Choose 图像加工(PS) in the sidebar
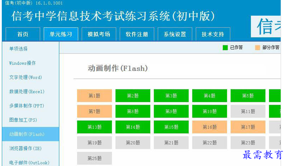Image resolution: width=286 pixels, height=166 pixels. coord(31,120)
